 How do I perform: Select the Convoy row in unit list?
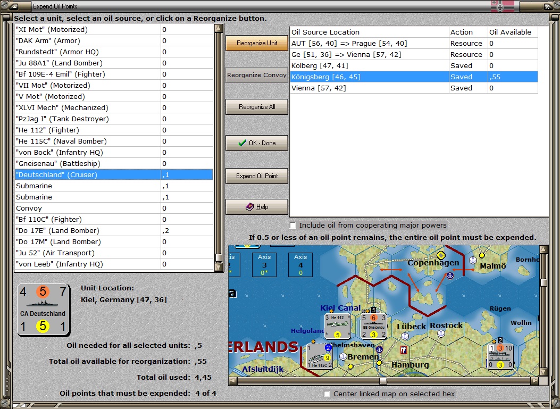click(x=114, y=208)
